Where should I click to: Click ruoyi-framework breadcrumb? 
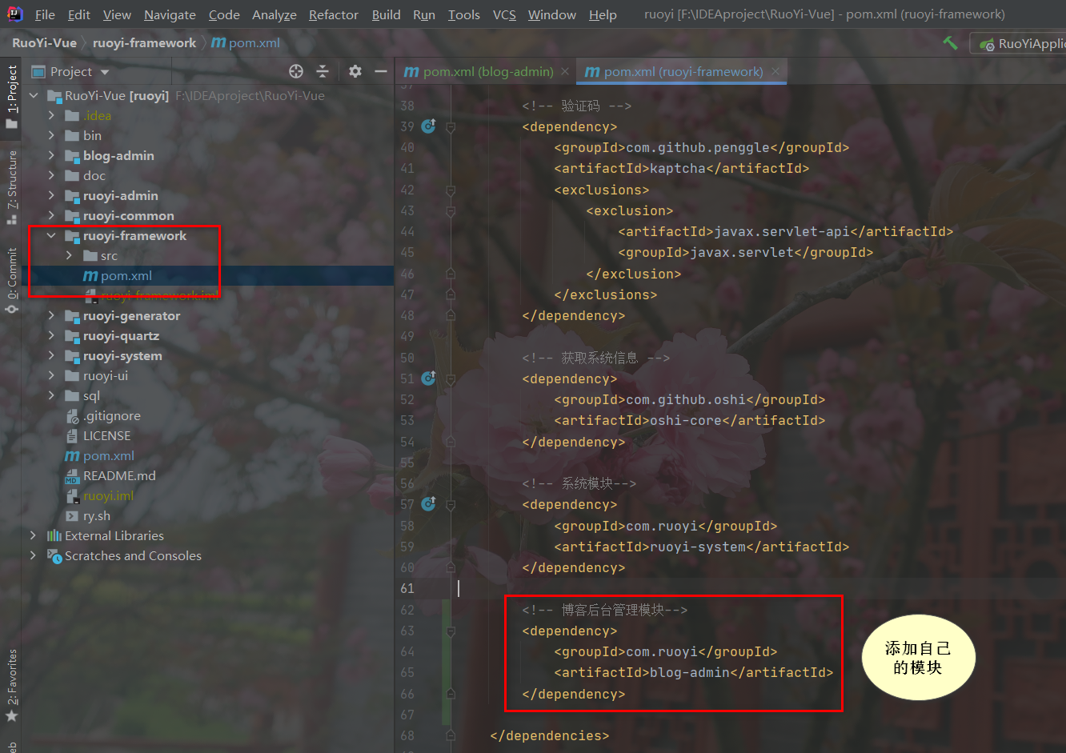[144, 43]
